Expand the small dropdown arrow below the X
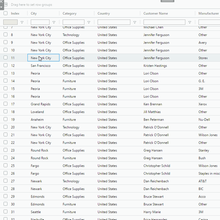The image size is (220, 220). (x=1, y=7)
